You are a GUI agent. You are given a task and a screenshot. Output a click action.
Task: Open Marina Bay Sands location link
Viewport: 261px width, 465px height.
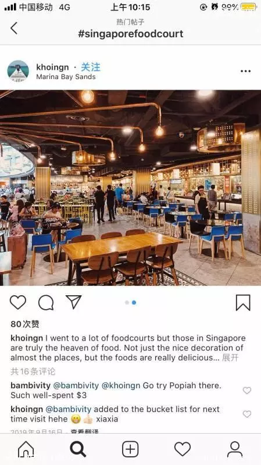[x=66, y=77]
